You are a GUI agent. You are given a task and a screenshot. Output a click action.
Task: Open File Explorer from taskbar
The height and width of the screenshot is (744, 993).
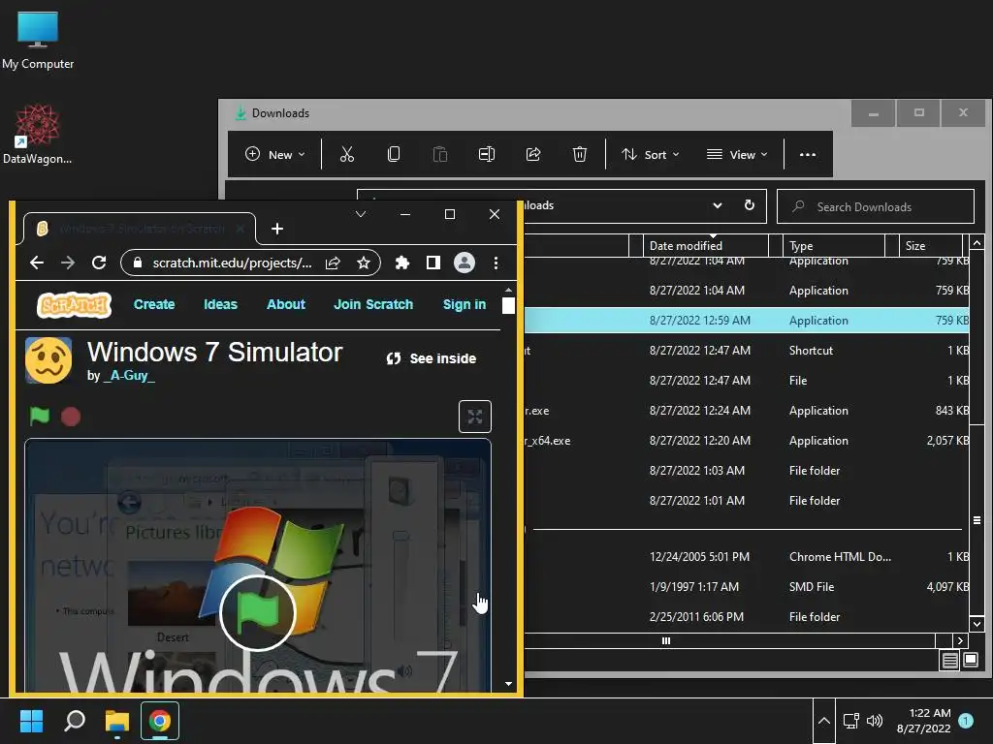[117, 721]
